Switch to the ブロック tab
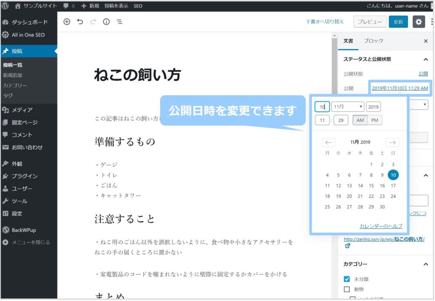This screenshot has width=435, height=301. coord(373,41)
